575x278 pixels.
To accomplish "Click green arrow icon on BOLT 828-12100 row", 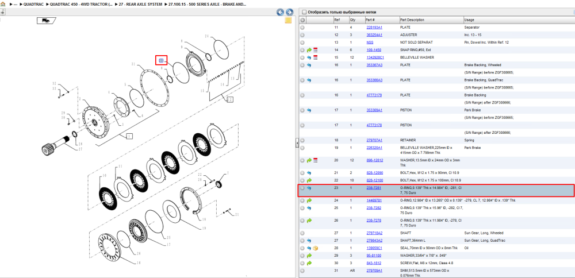I will [309, 180].
